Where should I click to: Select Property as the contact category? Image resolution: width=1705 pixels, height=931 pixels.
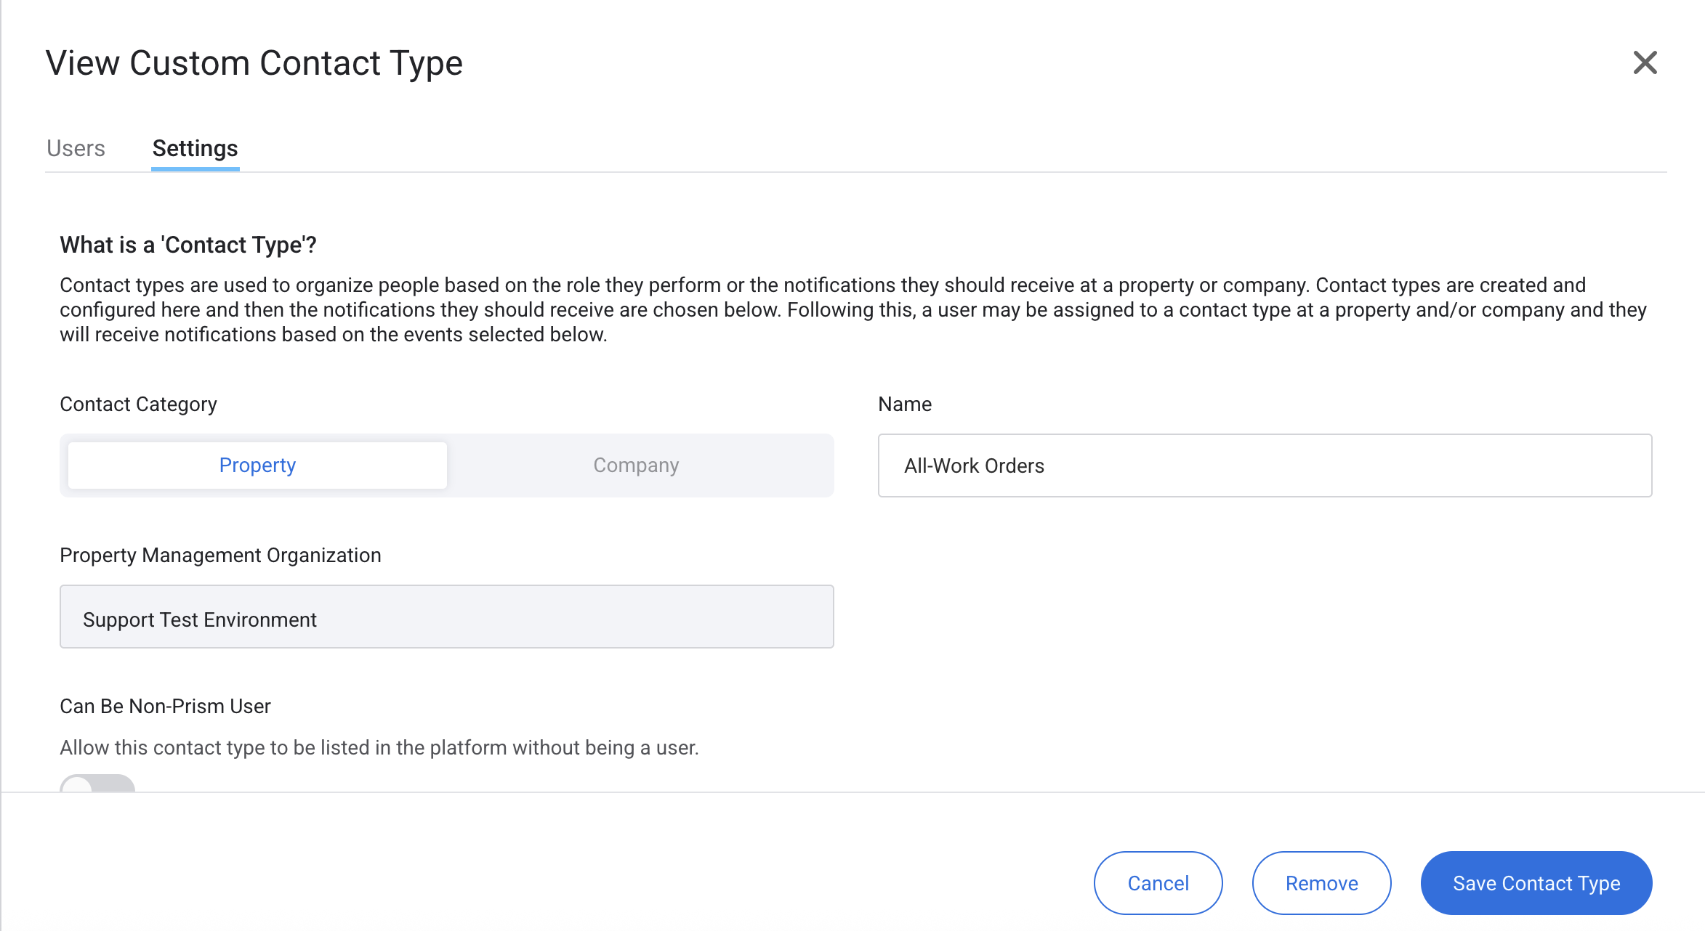pyautogui.click(x=257, y=465)
